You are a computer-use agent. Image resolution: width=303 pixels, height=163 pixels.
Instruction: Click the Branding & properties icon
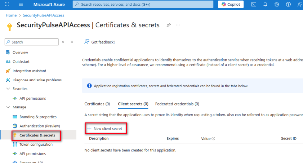[15, 117]
